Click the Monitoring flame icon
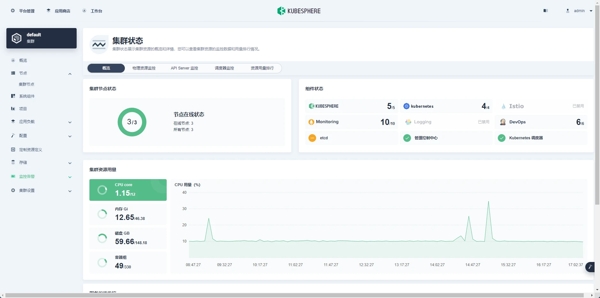The width and height of the screenshot is (600, 298). [x=311, y=122]
